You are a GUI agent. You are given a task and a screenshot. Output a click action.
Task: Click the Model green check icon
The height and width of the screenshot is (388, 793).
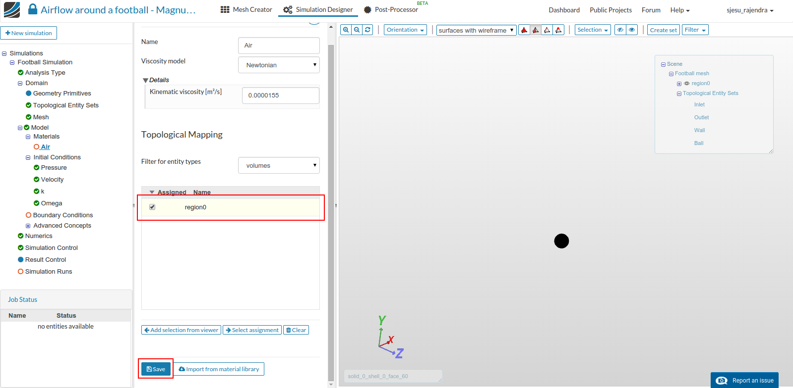[x=27, y=128]
